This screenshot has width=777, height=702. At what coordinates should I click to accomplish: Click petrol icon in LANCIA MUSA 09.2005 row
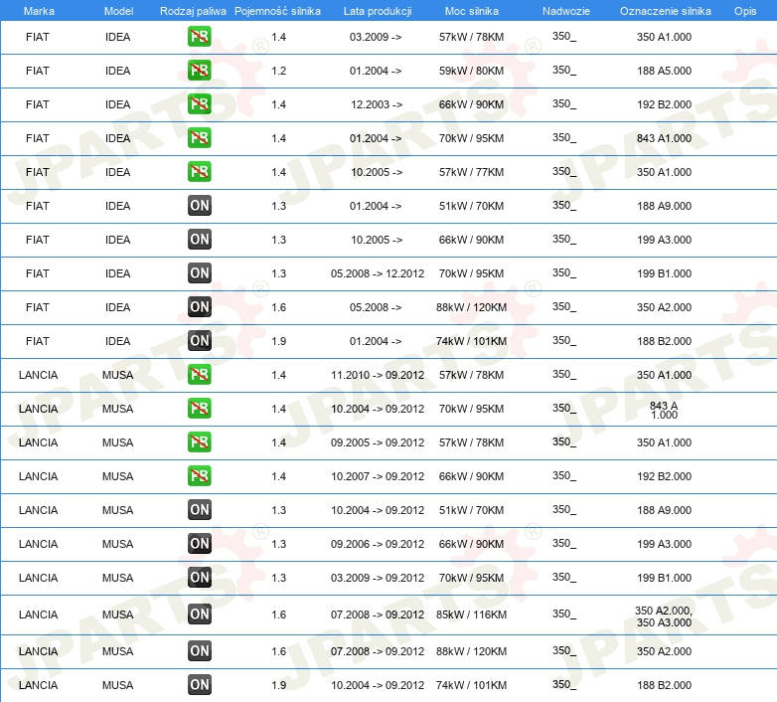pyautogui.click(x=199, y=441)
